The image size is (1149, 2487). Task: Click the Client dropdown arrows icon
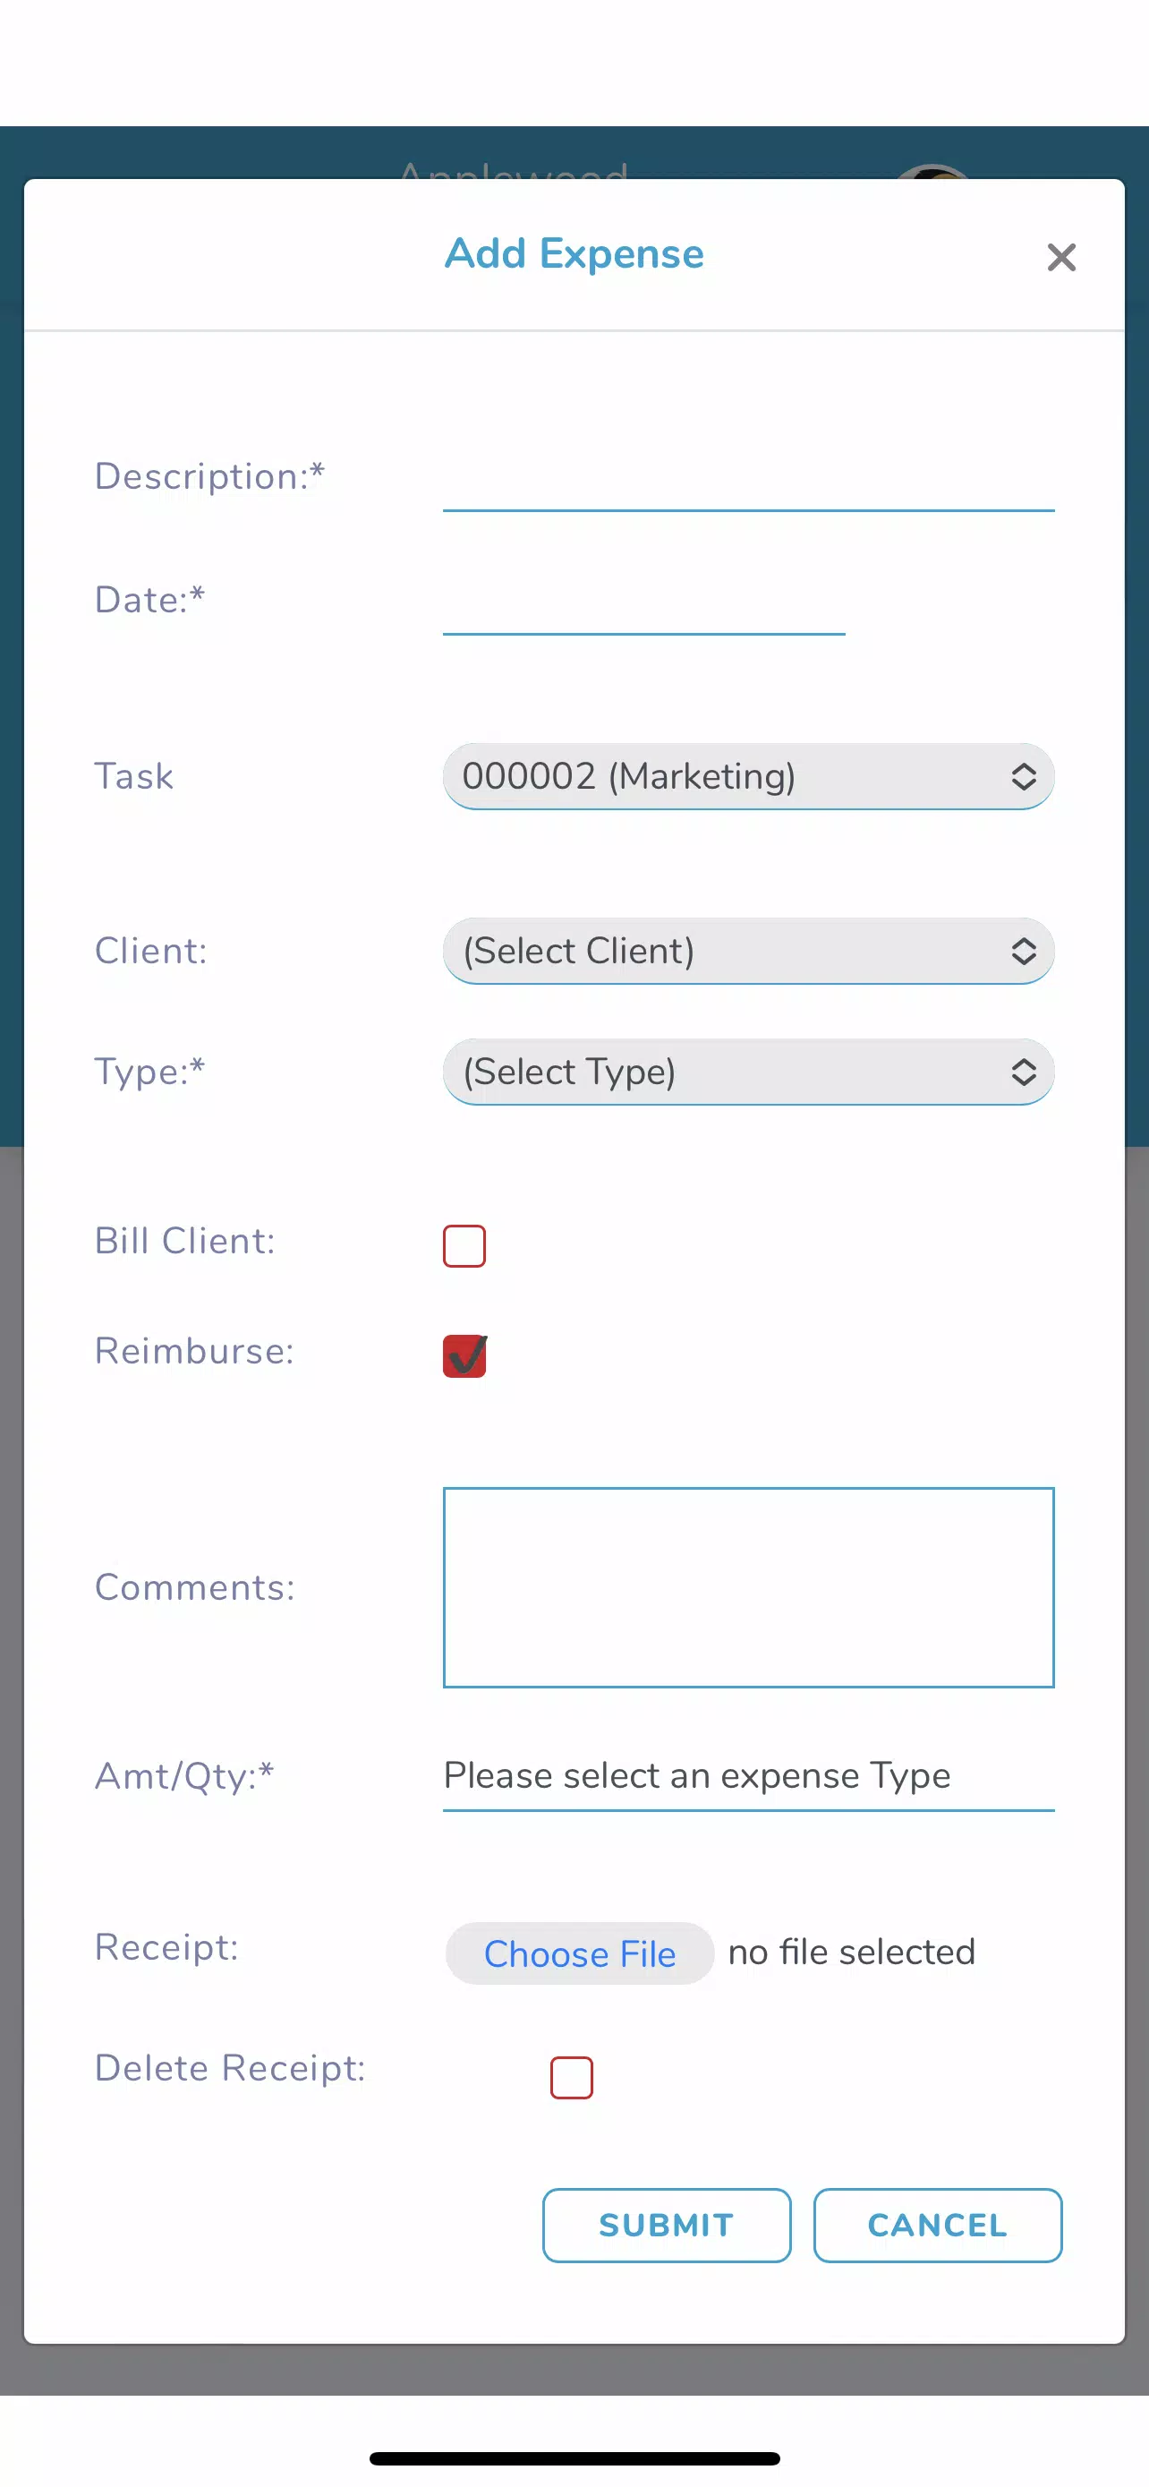(x=1024, y=951)
